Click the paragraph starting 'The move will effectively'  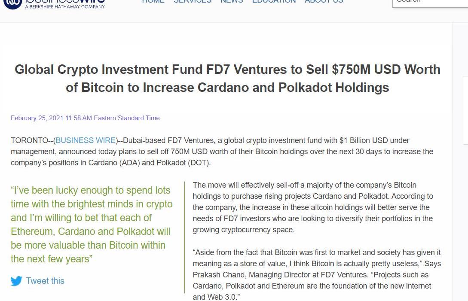(x=313, y=207)
